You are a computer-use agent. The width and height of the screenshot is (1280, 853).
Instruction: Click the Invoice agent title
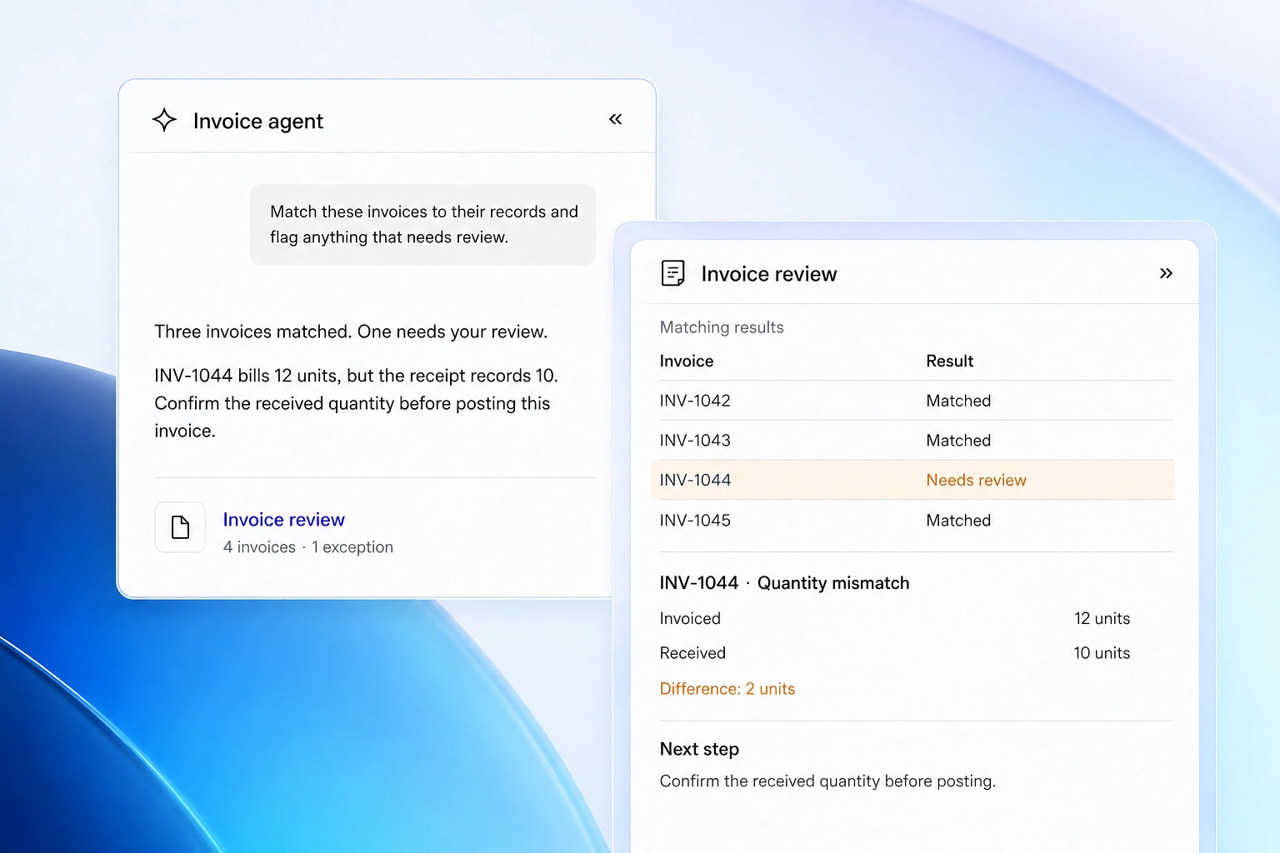[258, 121]
